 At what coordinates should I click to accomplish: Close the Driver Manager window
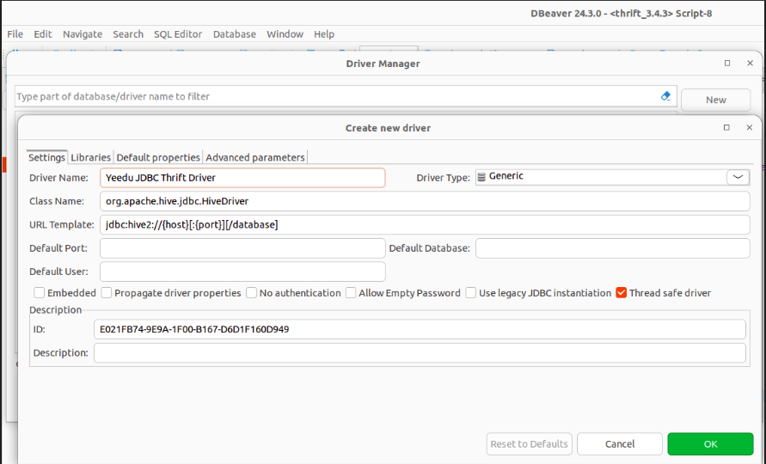point(750,63)
